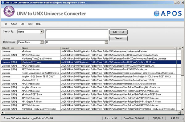Select Report Conversion Tool Audit Universe name
The width and height of the screenshot is (185, 122).
tap(41, 73)
